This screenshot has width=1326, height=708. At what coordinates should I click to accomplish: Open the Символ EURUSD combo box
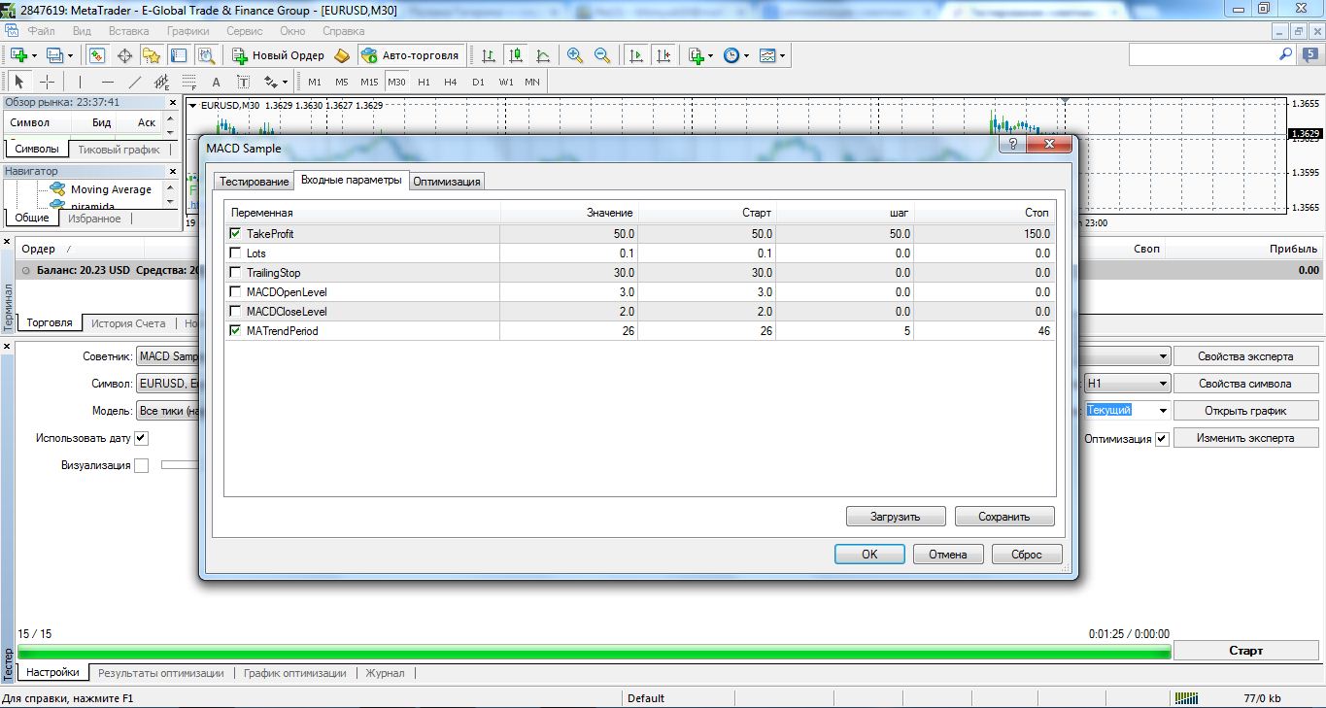pos(168,384)
